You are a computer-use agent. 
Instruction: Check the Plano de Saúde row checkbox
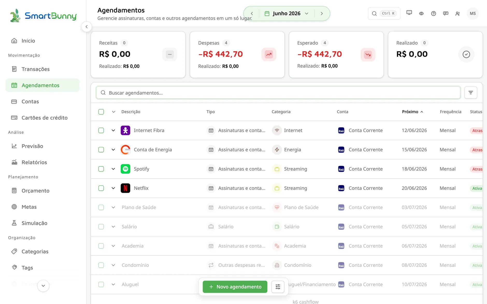[x=101, y=207]
